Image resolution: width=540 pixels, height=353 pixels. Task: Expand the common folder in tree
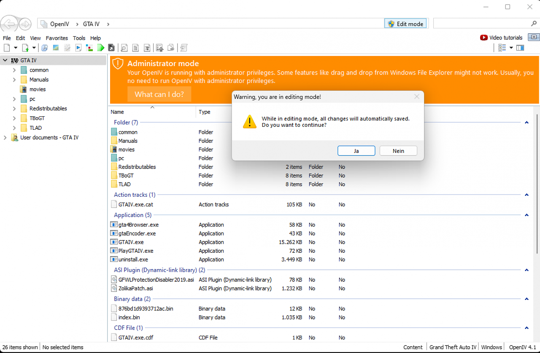14,70
